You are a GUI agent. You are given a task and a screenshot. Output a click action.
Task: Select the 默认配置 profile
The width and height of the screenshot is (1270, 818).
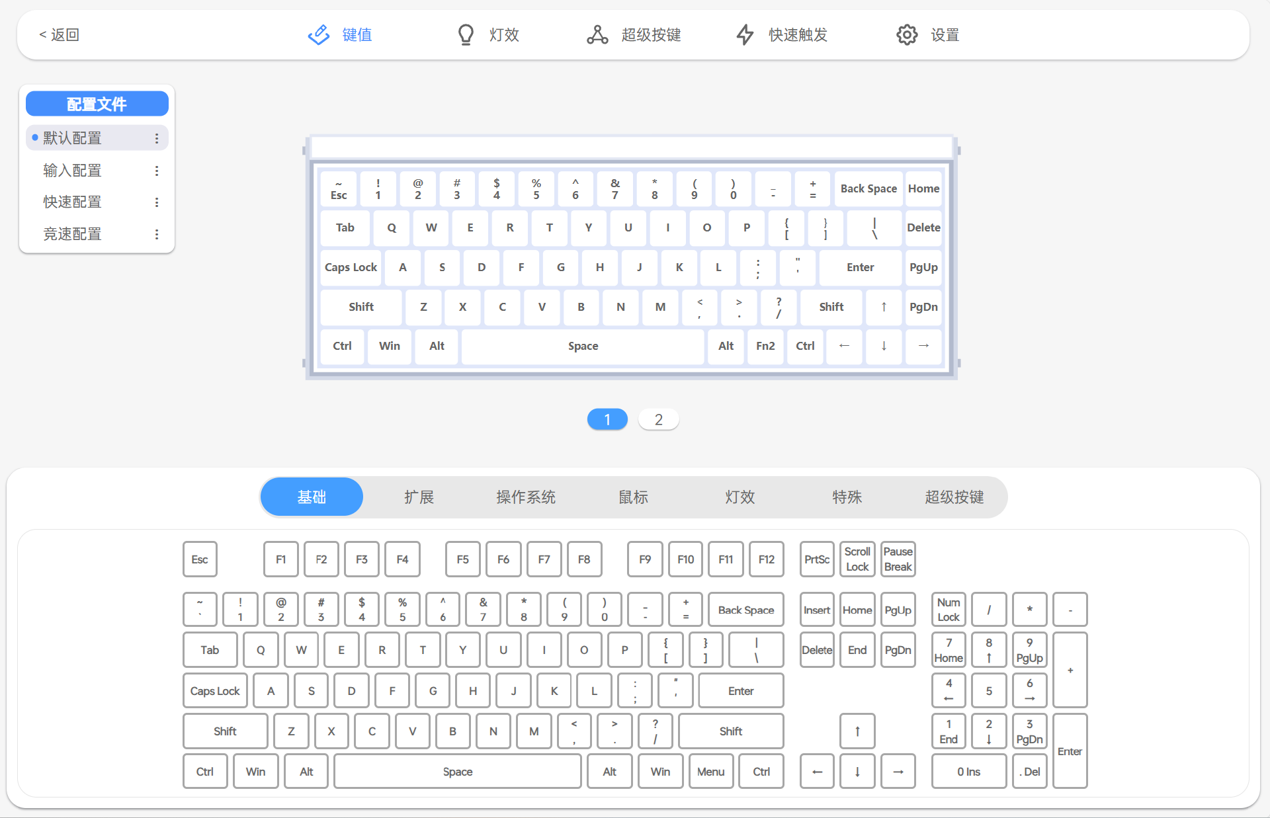pyautogui.click(x=97, y=138)
